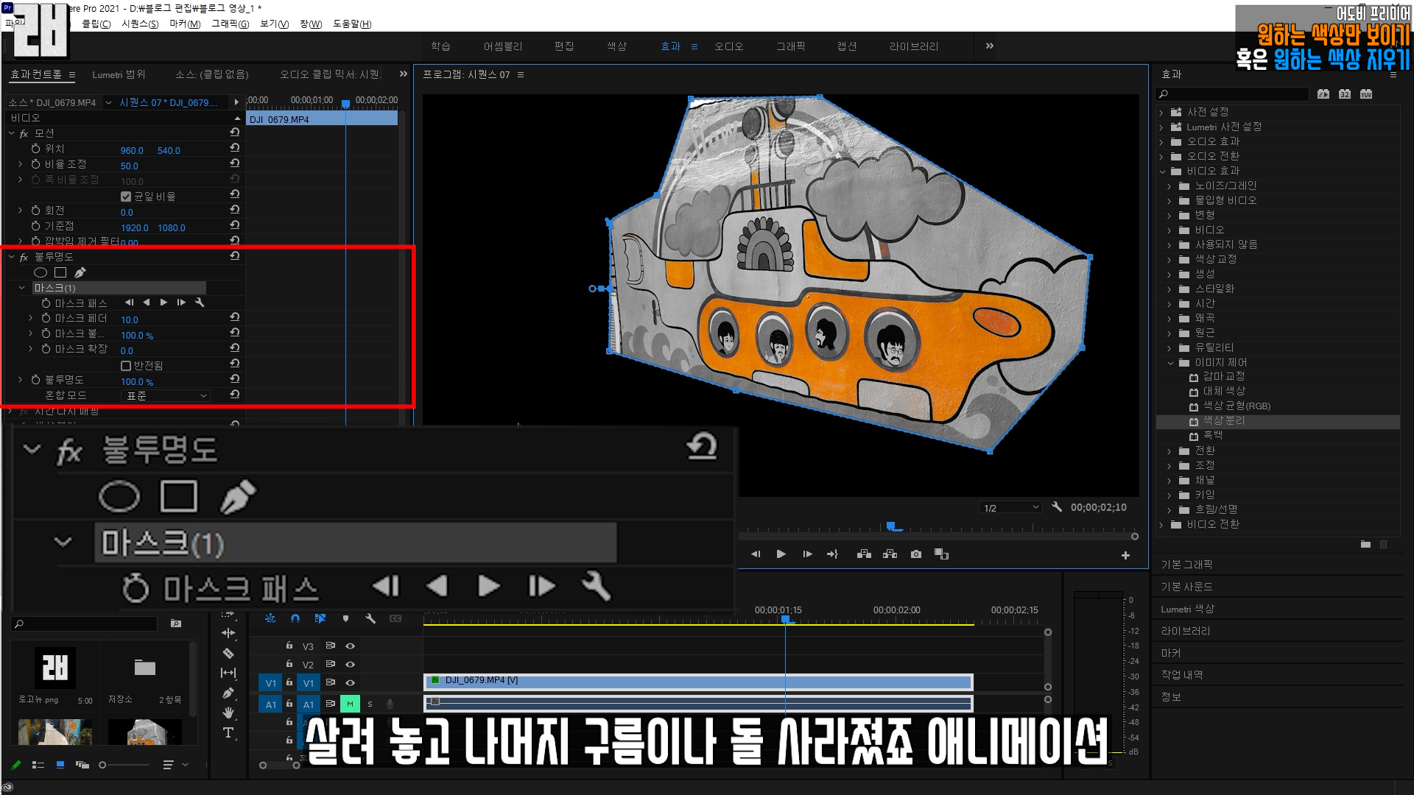The image size is (1414, 795).
Task: Hide track V2 with the eye icon
Action: coord(351,665)
